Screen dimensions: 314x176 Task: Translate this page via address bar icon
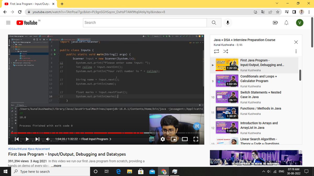pos(263,12)
